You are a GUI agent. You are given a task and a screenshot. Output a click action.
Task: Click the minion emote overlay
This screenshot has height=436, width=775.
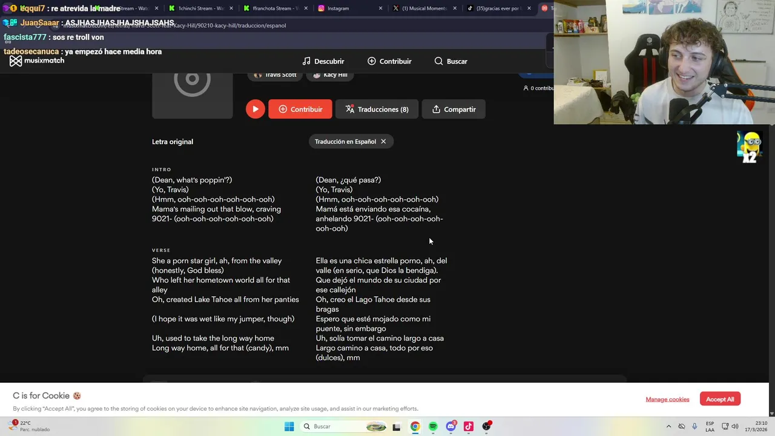tap(750, 147)
